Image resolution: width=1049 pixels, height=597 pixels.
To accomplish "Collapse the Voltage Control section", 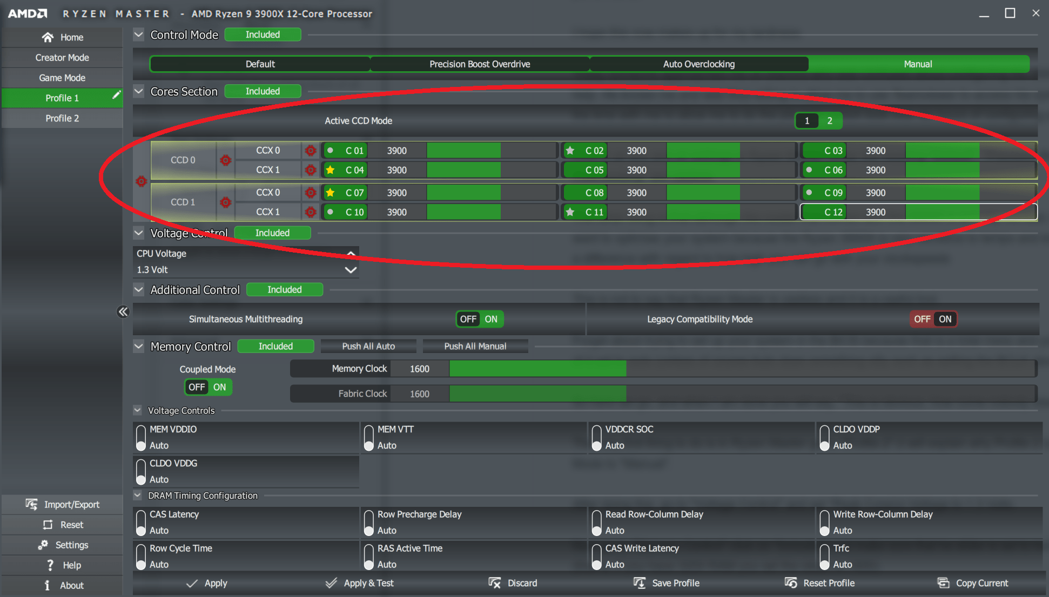I will [139, 233].
